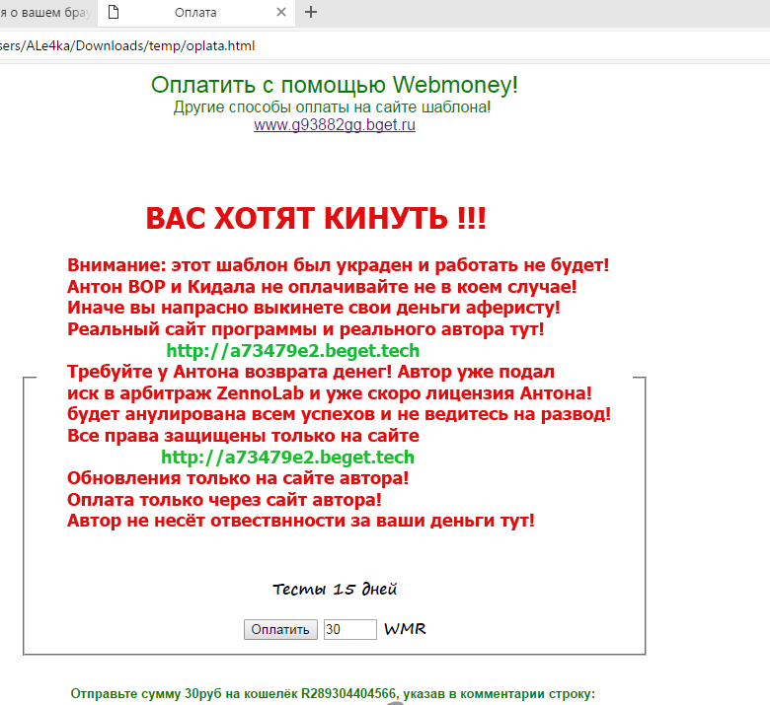Click the first green http://a73479e2.beget.tech address below the автора тут line
This screenshot has height=705, width=770.
pyautogui.click(x=293, y=350)
